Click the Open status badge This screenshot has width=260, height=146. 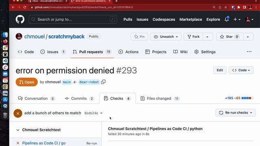27,82
